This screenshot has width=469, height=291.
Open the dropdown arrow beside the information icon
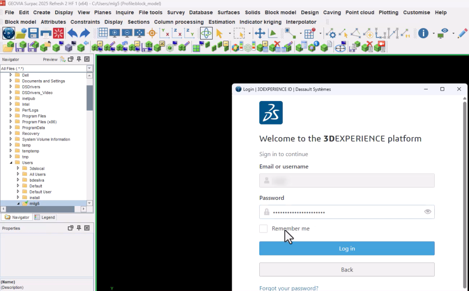point(433,33)
